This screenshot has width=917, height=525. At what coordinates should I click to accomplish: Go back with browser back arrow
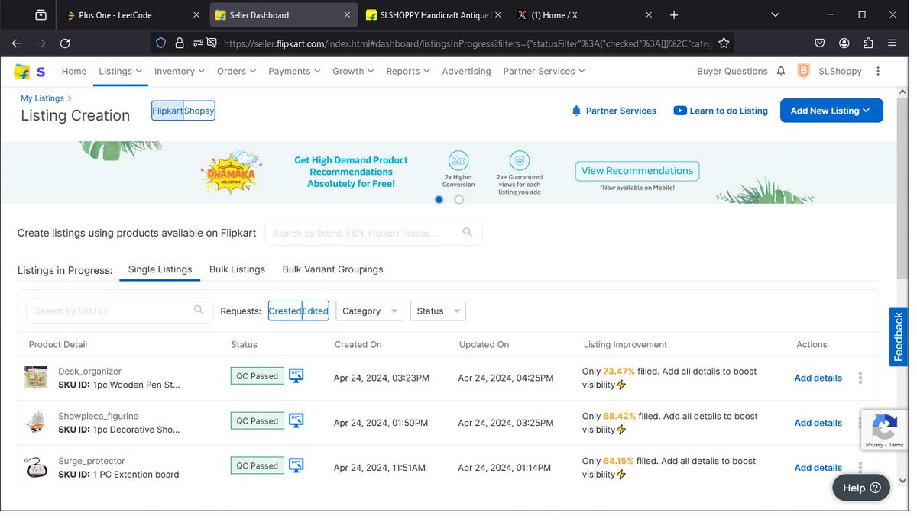click(17, 43)
